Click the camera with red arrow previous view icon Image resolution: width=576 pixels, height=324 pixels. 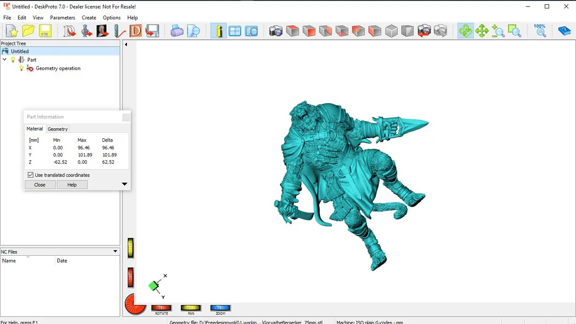424,31
